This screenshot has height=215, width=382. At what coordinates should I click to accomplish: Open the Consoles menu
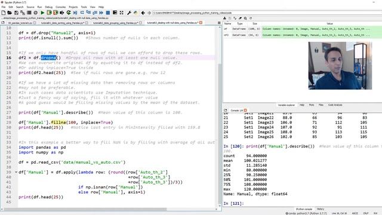coord(61,7)
